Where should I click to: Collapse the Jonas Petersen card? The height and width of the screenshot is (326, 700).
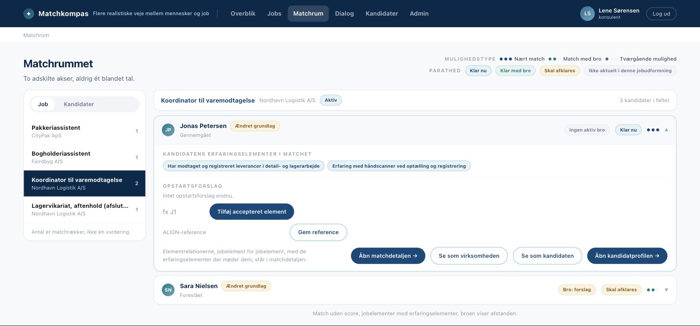tap(667, 130)
